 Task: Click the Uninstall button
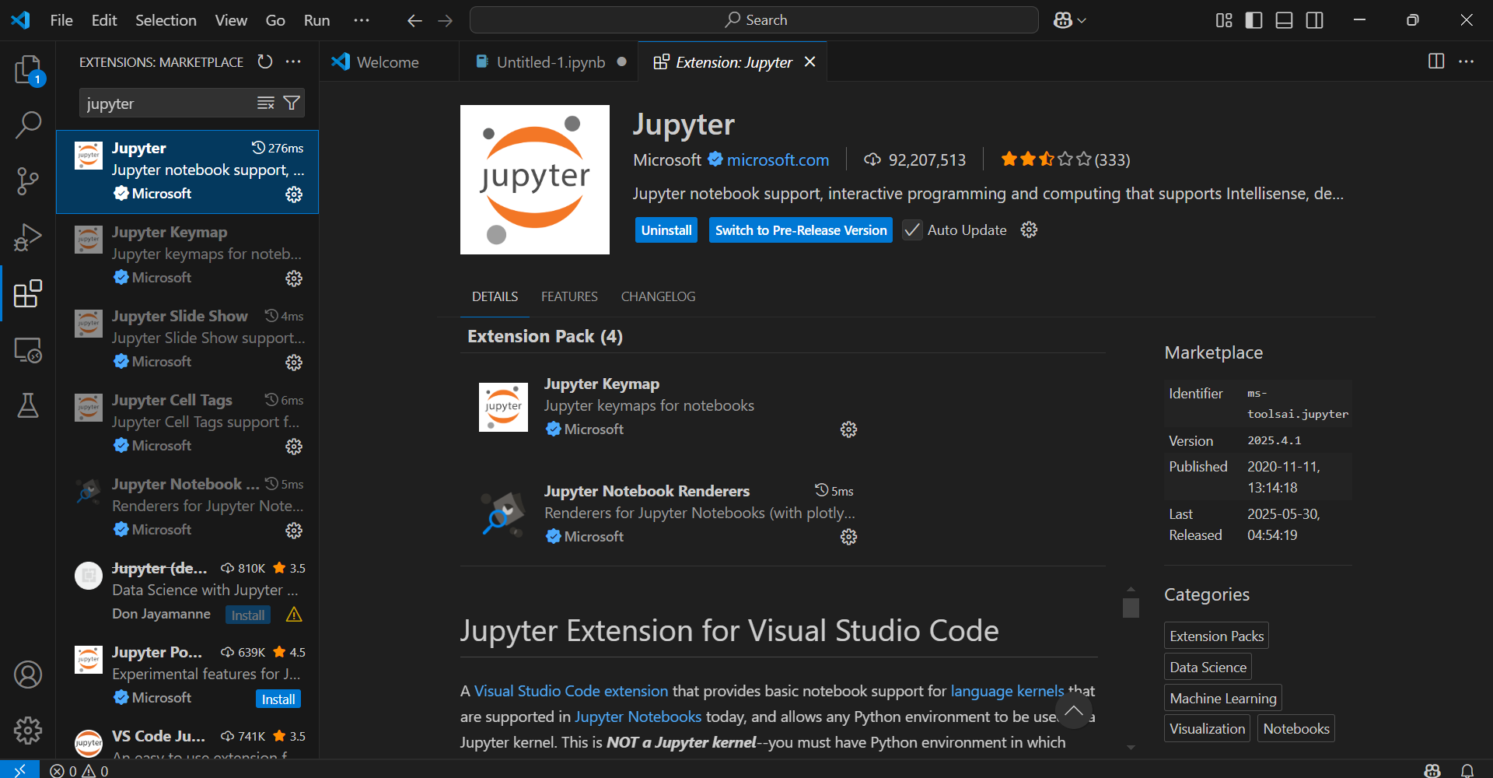pyautogui.click(x=666, y=230)
